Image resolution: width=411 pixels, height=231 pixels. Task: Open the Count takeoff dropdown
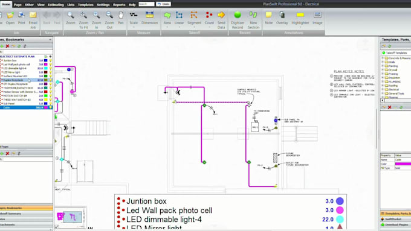click(x=209, y=27)
